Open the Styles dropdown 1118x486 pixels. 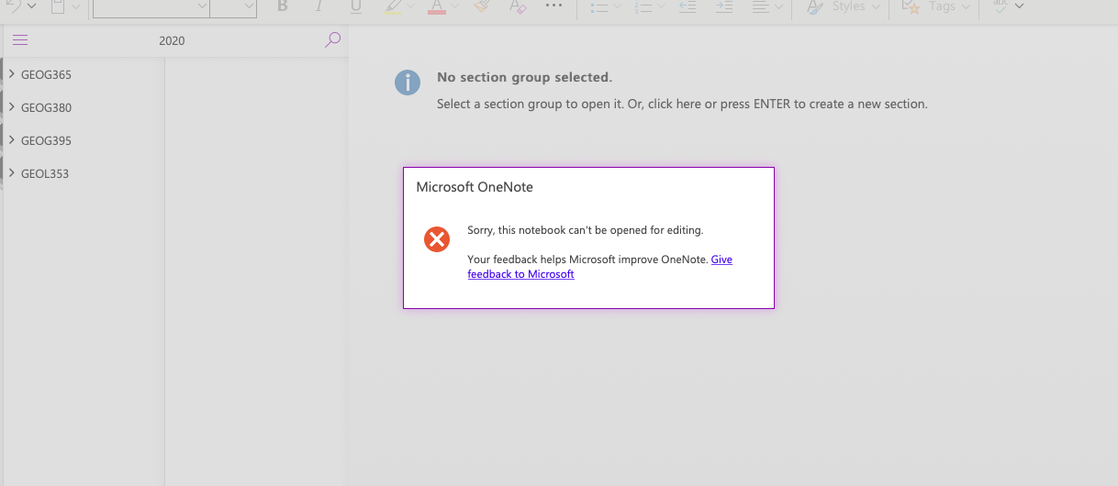(844, 6)
